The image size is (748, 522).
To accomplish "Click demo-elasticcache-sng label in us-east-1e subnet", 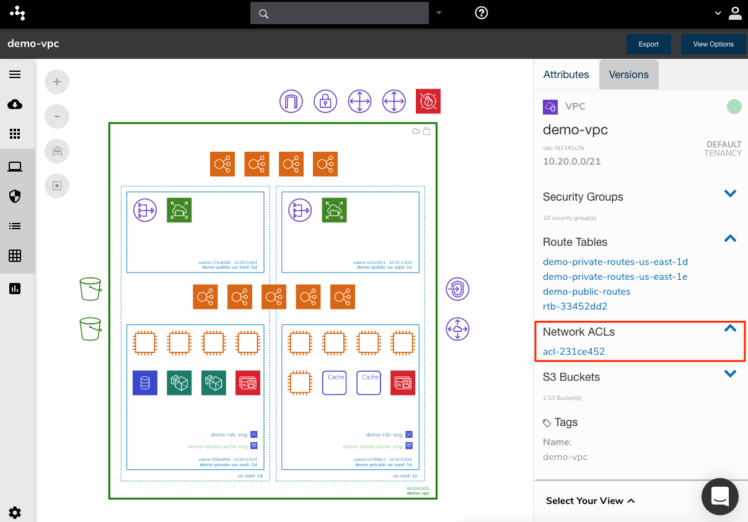I will [373, 446].
